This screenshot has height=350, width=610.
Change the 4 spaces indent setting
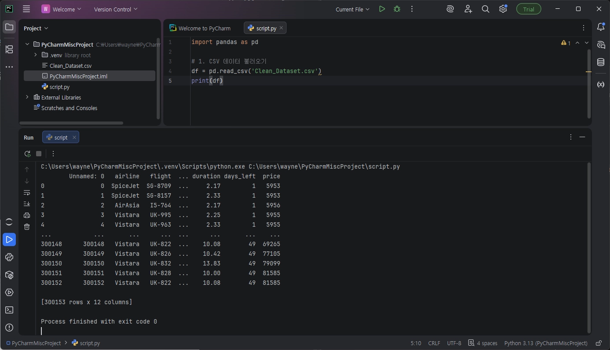click(483, 343)
